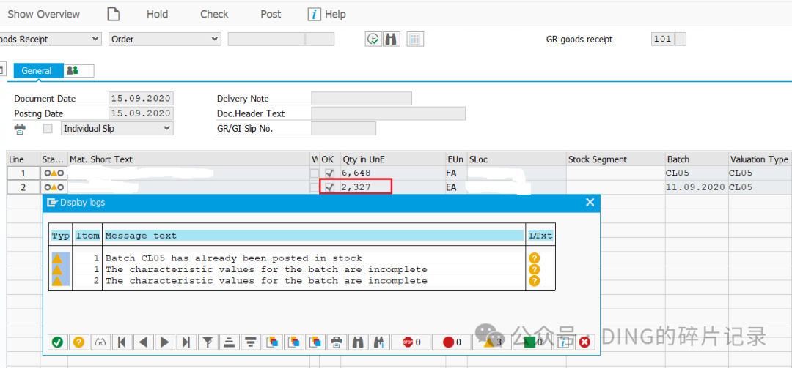The width and height of the screenshot is (792, 368).
Task: Click the first colored-squares layout icon
Action: pyautogui.click(x=272, y=342)
